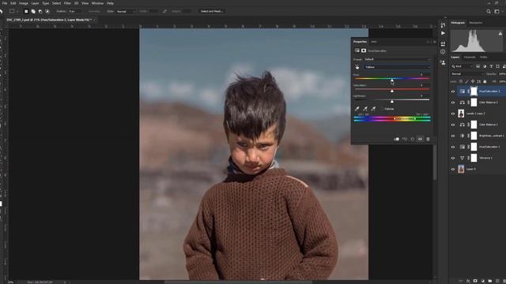Select the eyedropper tool in Properties

[x=357, y=109]
